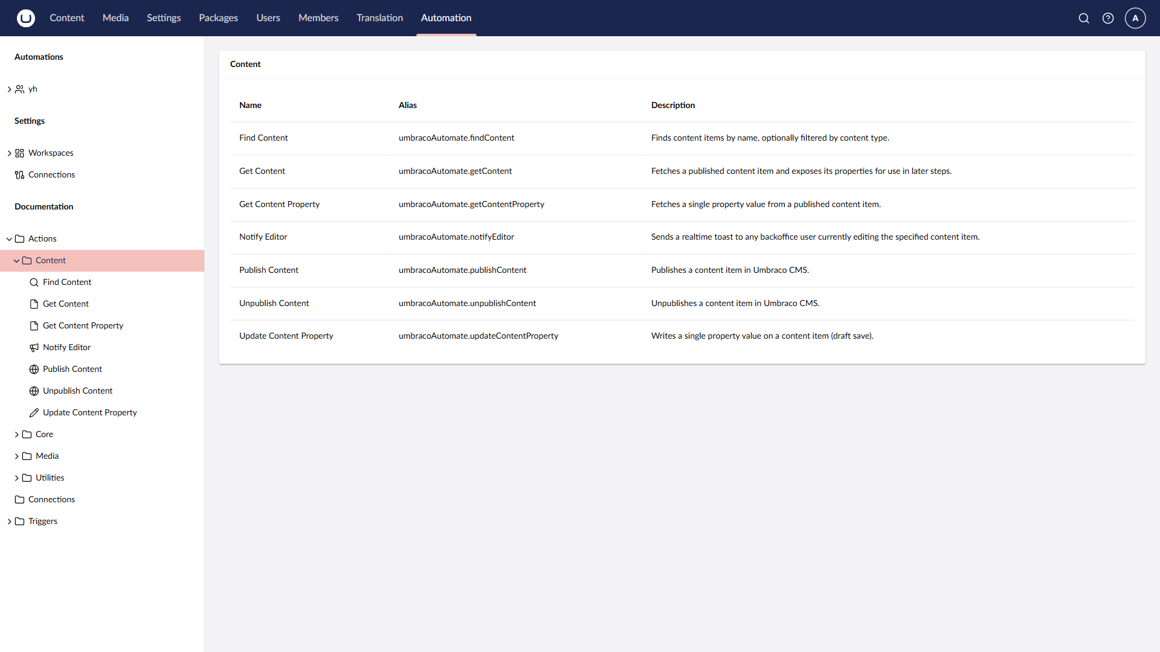Click the Documentation sidebar heading

click(x=44, y=207)
